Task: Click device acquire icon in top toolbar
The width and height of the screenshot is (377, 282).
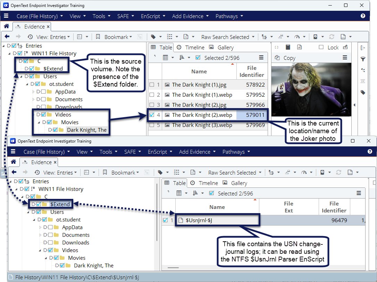Action: pyautogui.click(x=315, y=37)
